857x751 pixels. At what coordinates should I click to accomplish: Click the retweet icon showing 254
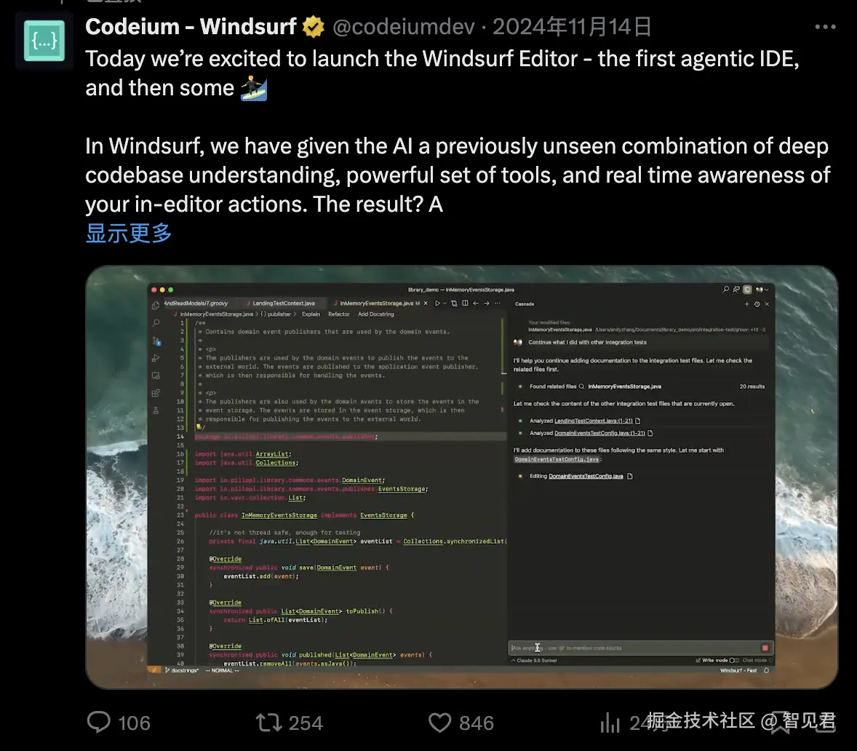pyautogui.click(x=269, y=723)
